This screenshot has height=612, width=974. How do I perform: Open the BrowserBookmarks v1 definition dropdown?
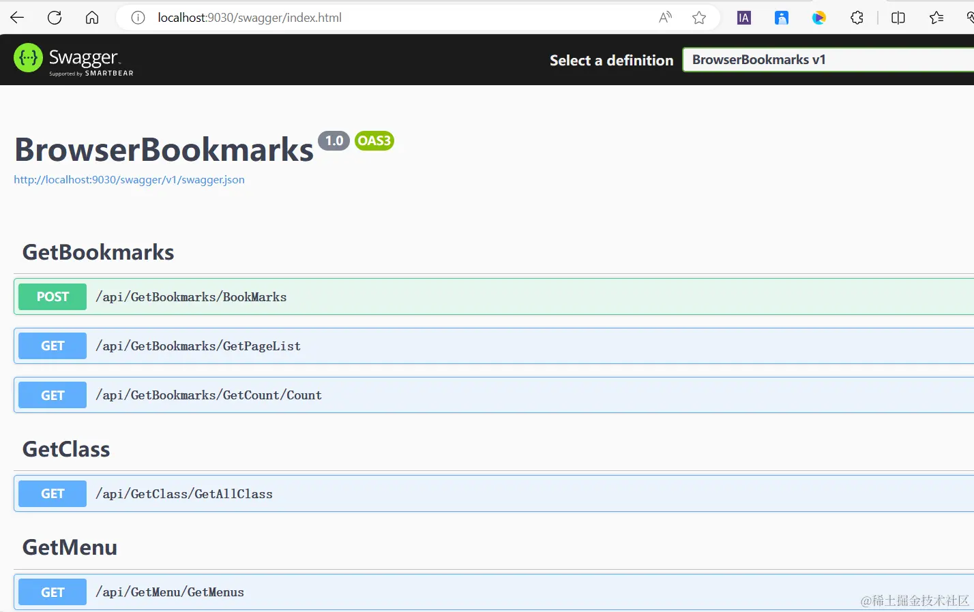click(828, 60)
